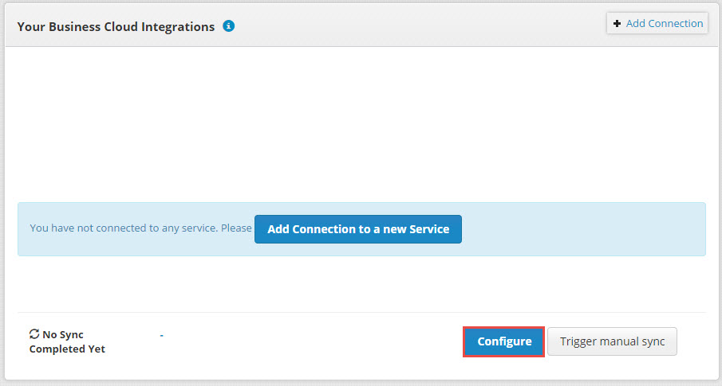Screen dimensions: 722x386
Task: Start a manual sync with Trigger manual sync
Action: (x=612, y=341)
